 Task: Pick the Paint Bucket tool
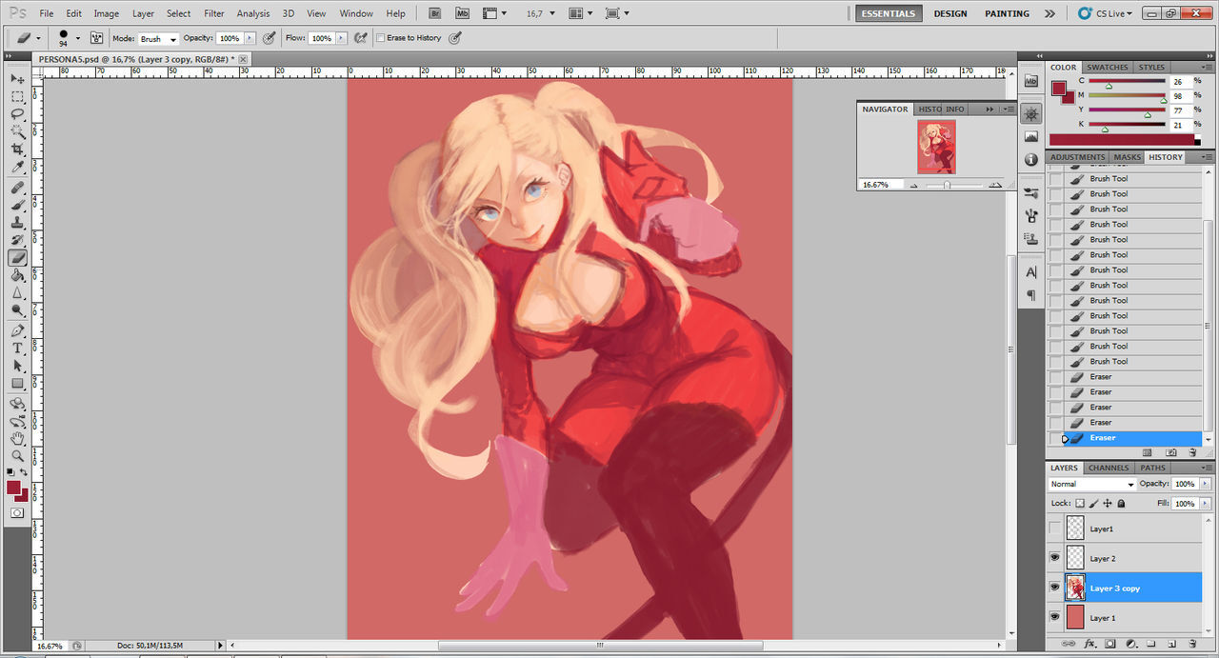(x=17, y=275)
